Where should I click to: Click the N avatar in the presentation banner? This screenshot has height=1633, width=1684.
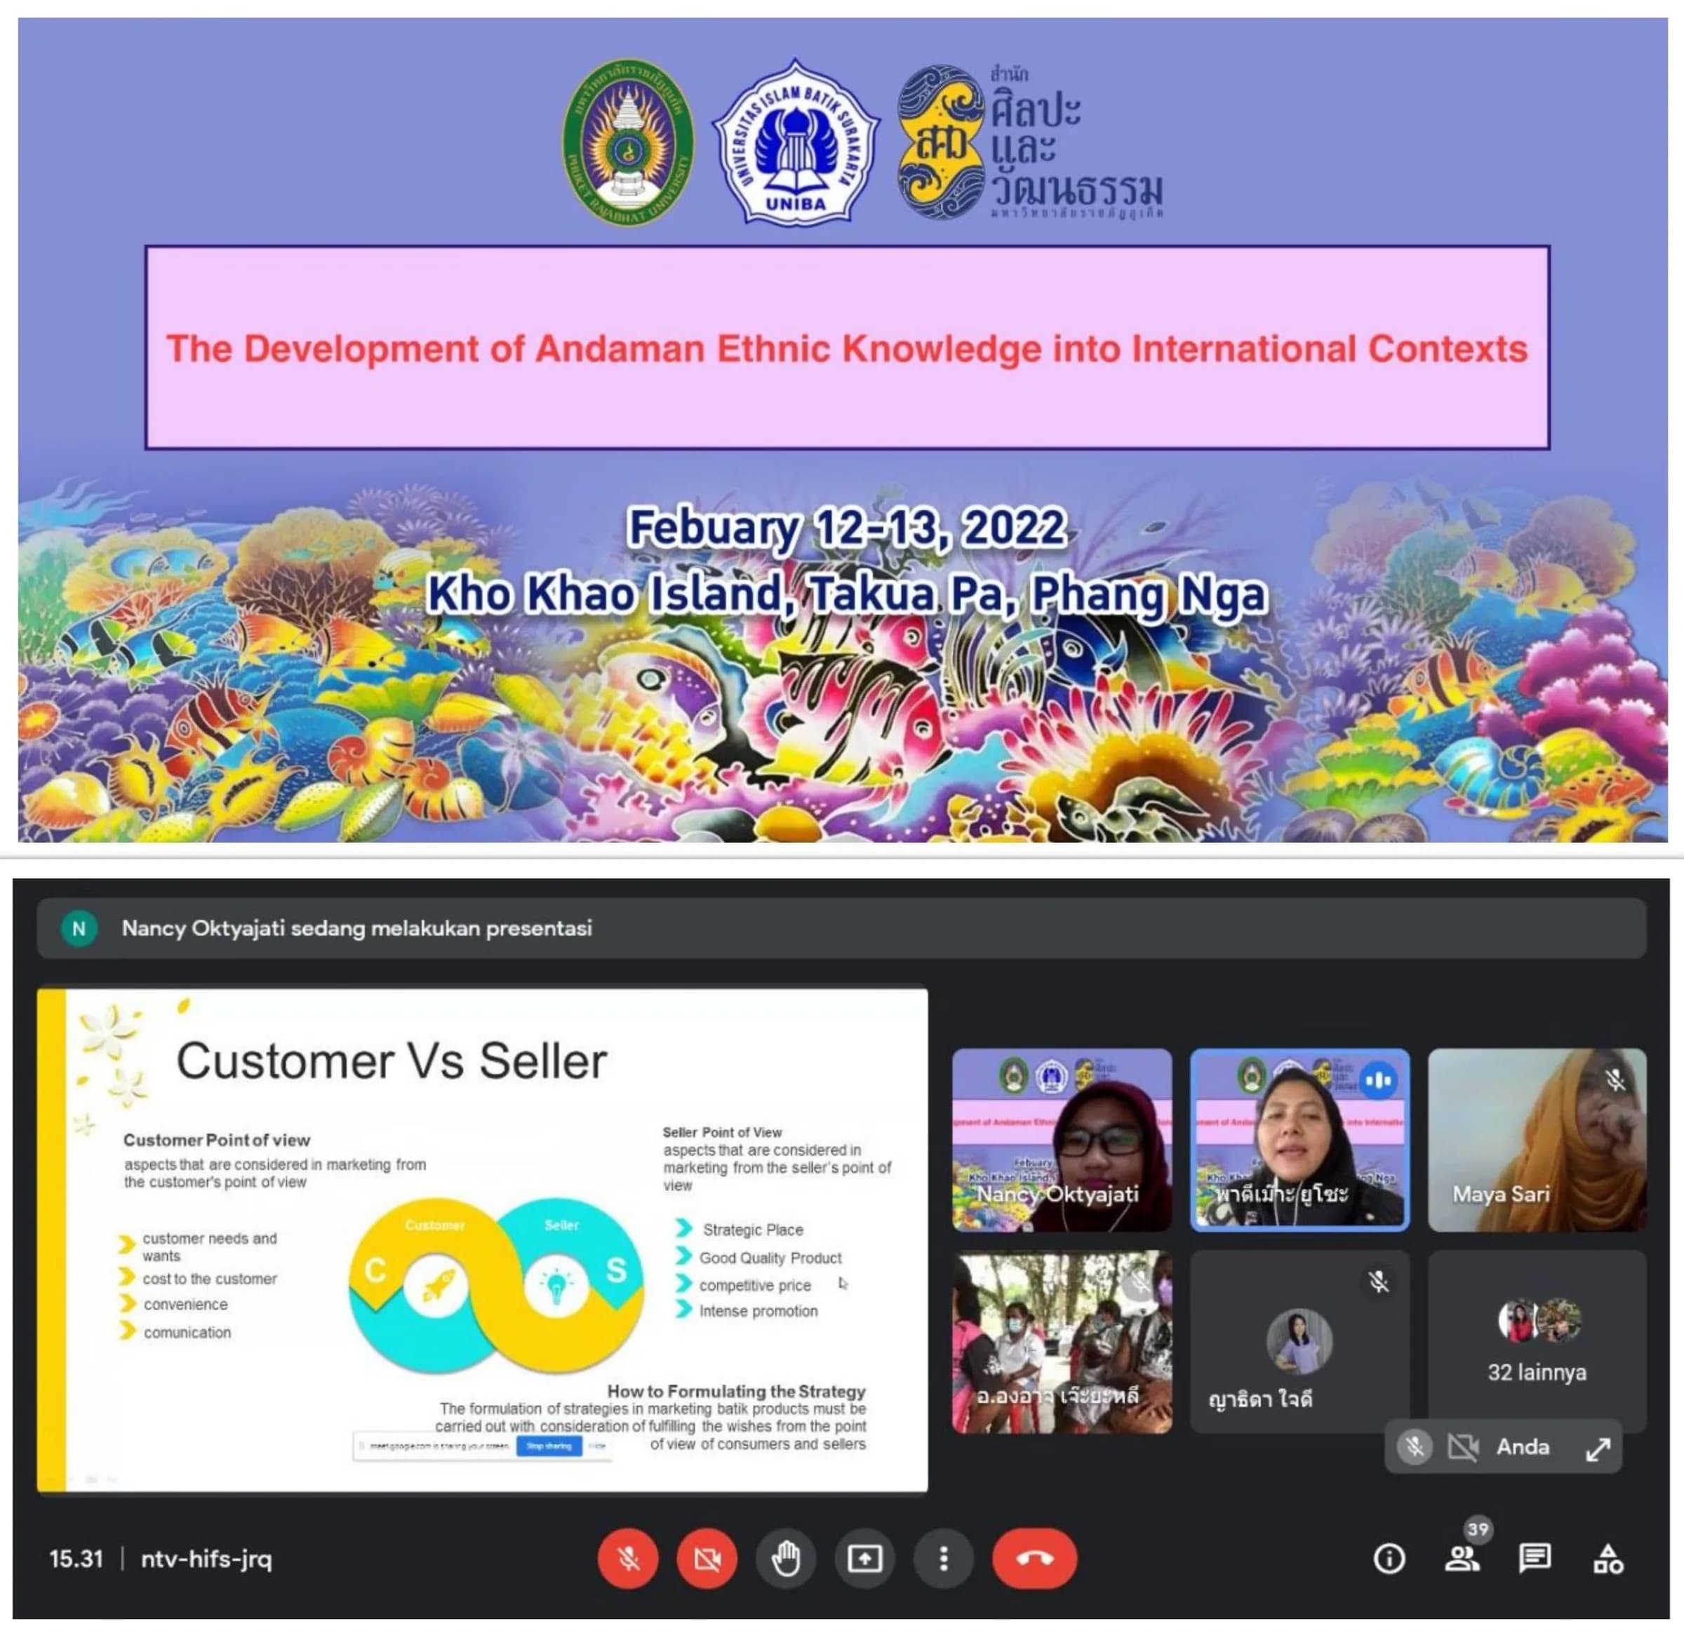79,928
